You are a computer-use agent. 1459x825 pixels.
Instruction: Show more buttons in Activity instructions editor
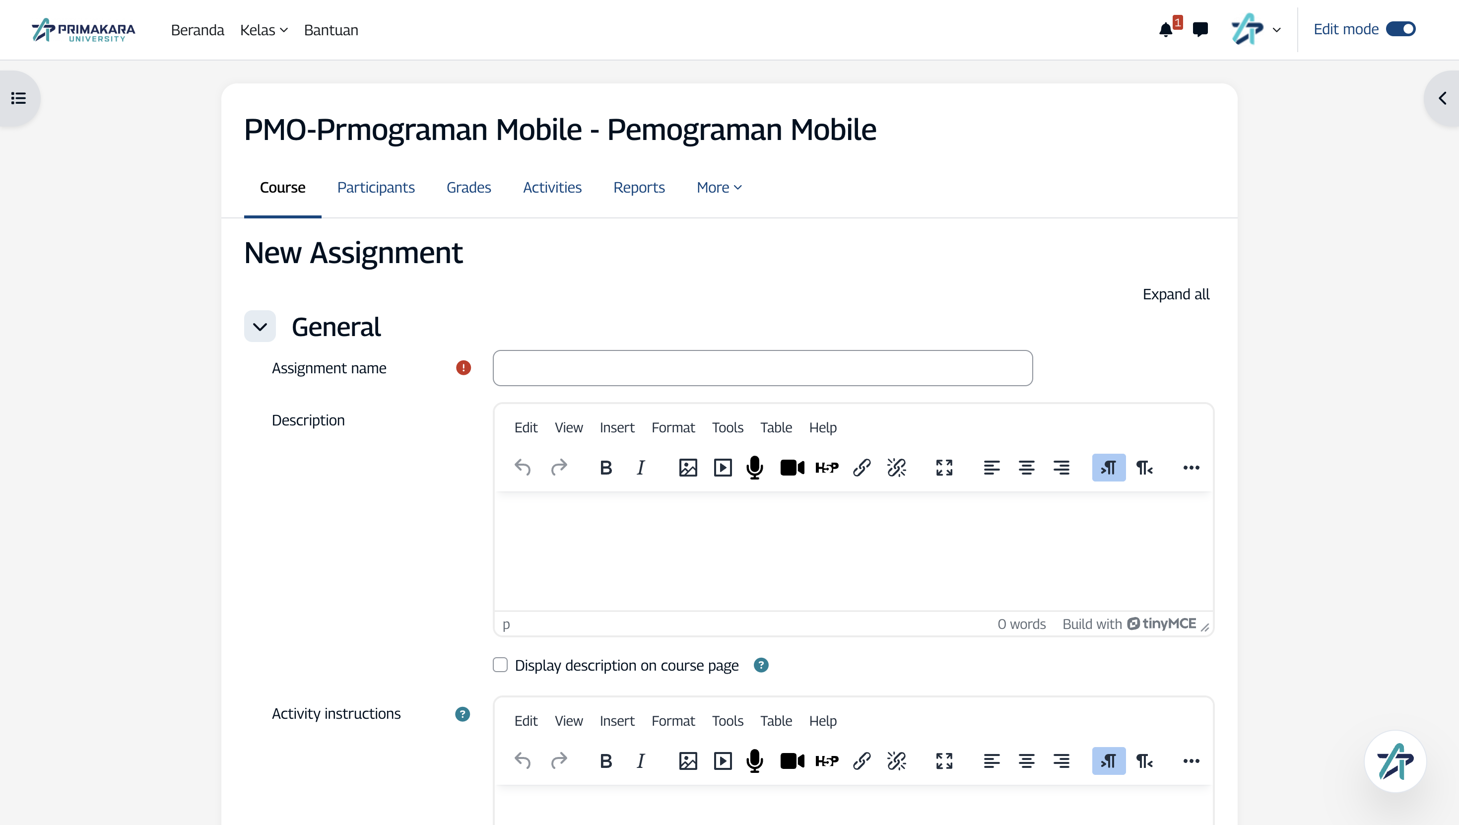pyautogui.click(x=1191, y=761)
